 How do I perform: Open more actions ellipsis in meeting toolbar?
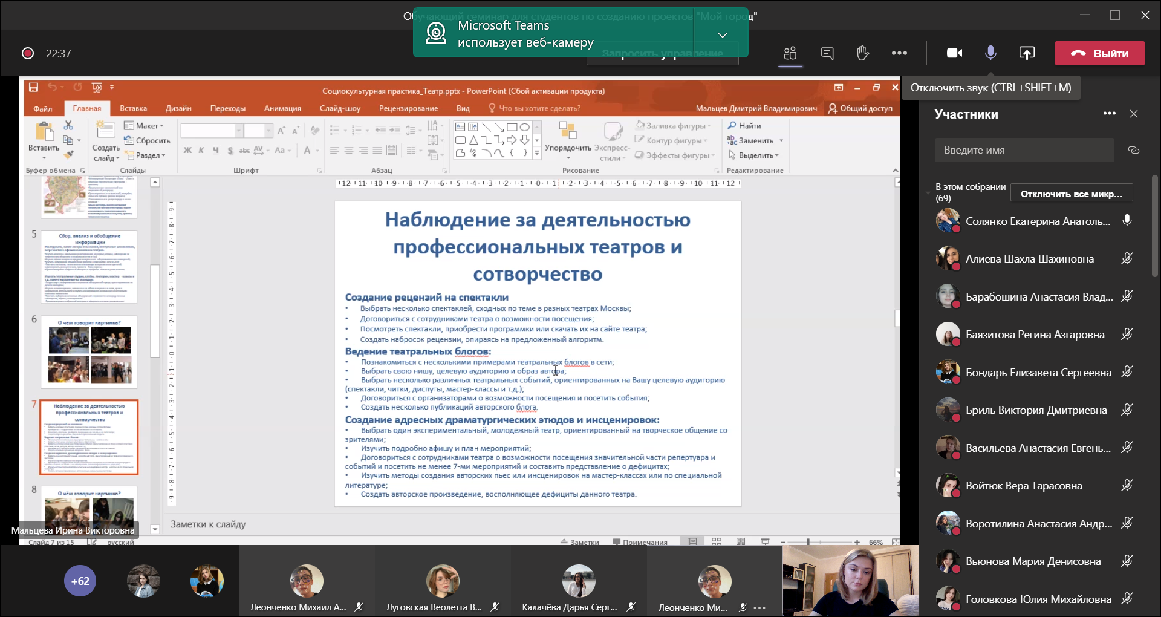(899, 53)
